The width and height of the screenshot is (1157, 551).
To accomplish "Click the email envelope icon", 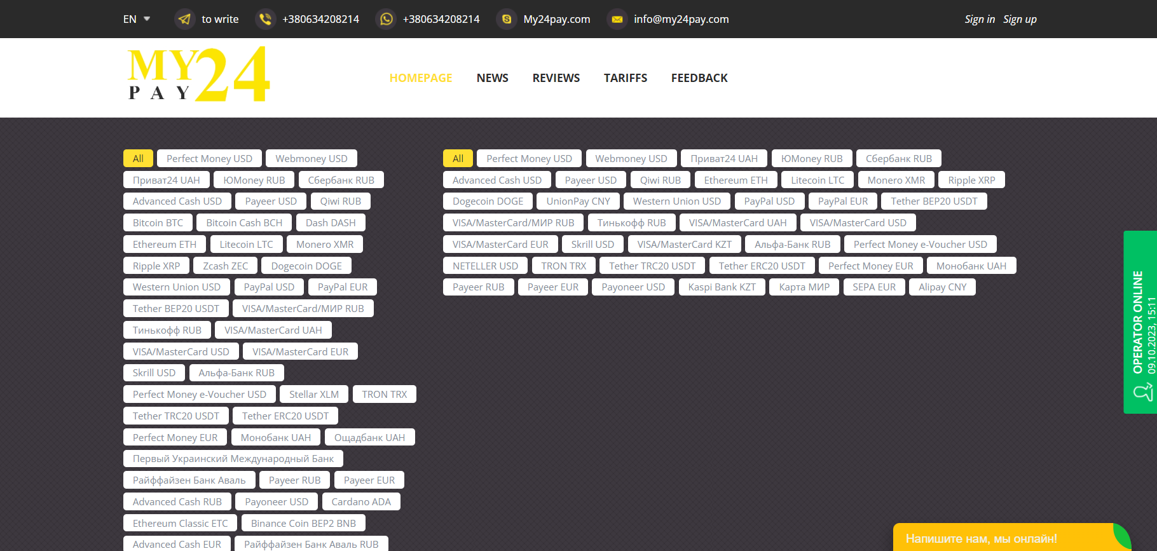I will click(617, 19).
